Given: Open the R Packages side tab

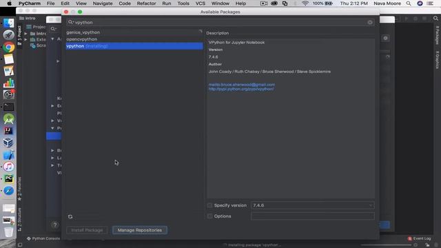Looking at the screenshot, I should [x=438, y=35].
